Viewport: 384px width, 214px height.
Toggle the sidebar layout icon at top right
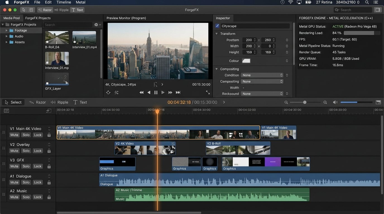point(378,10)
